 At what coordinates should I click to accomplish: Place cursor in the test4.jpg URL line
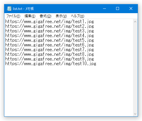(x=49, y=36)
